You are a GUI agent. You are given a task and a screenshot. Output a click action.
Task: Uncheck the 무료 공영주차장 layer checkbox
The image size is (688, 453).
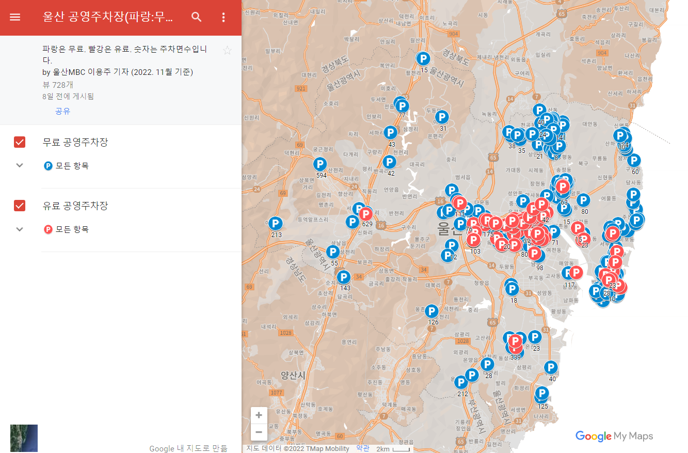(x=20, y=142)
